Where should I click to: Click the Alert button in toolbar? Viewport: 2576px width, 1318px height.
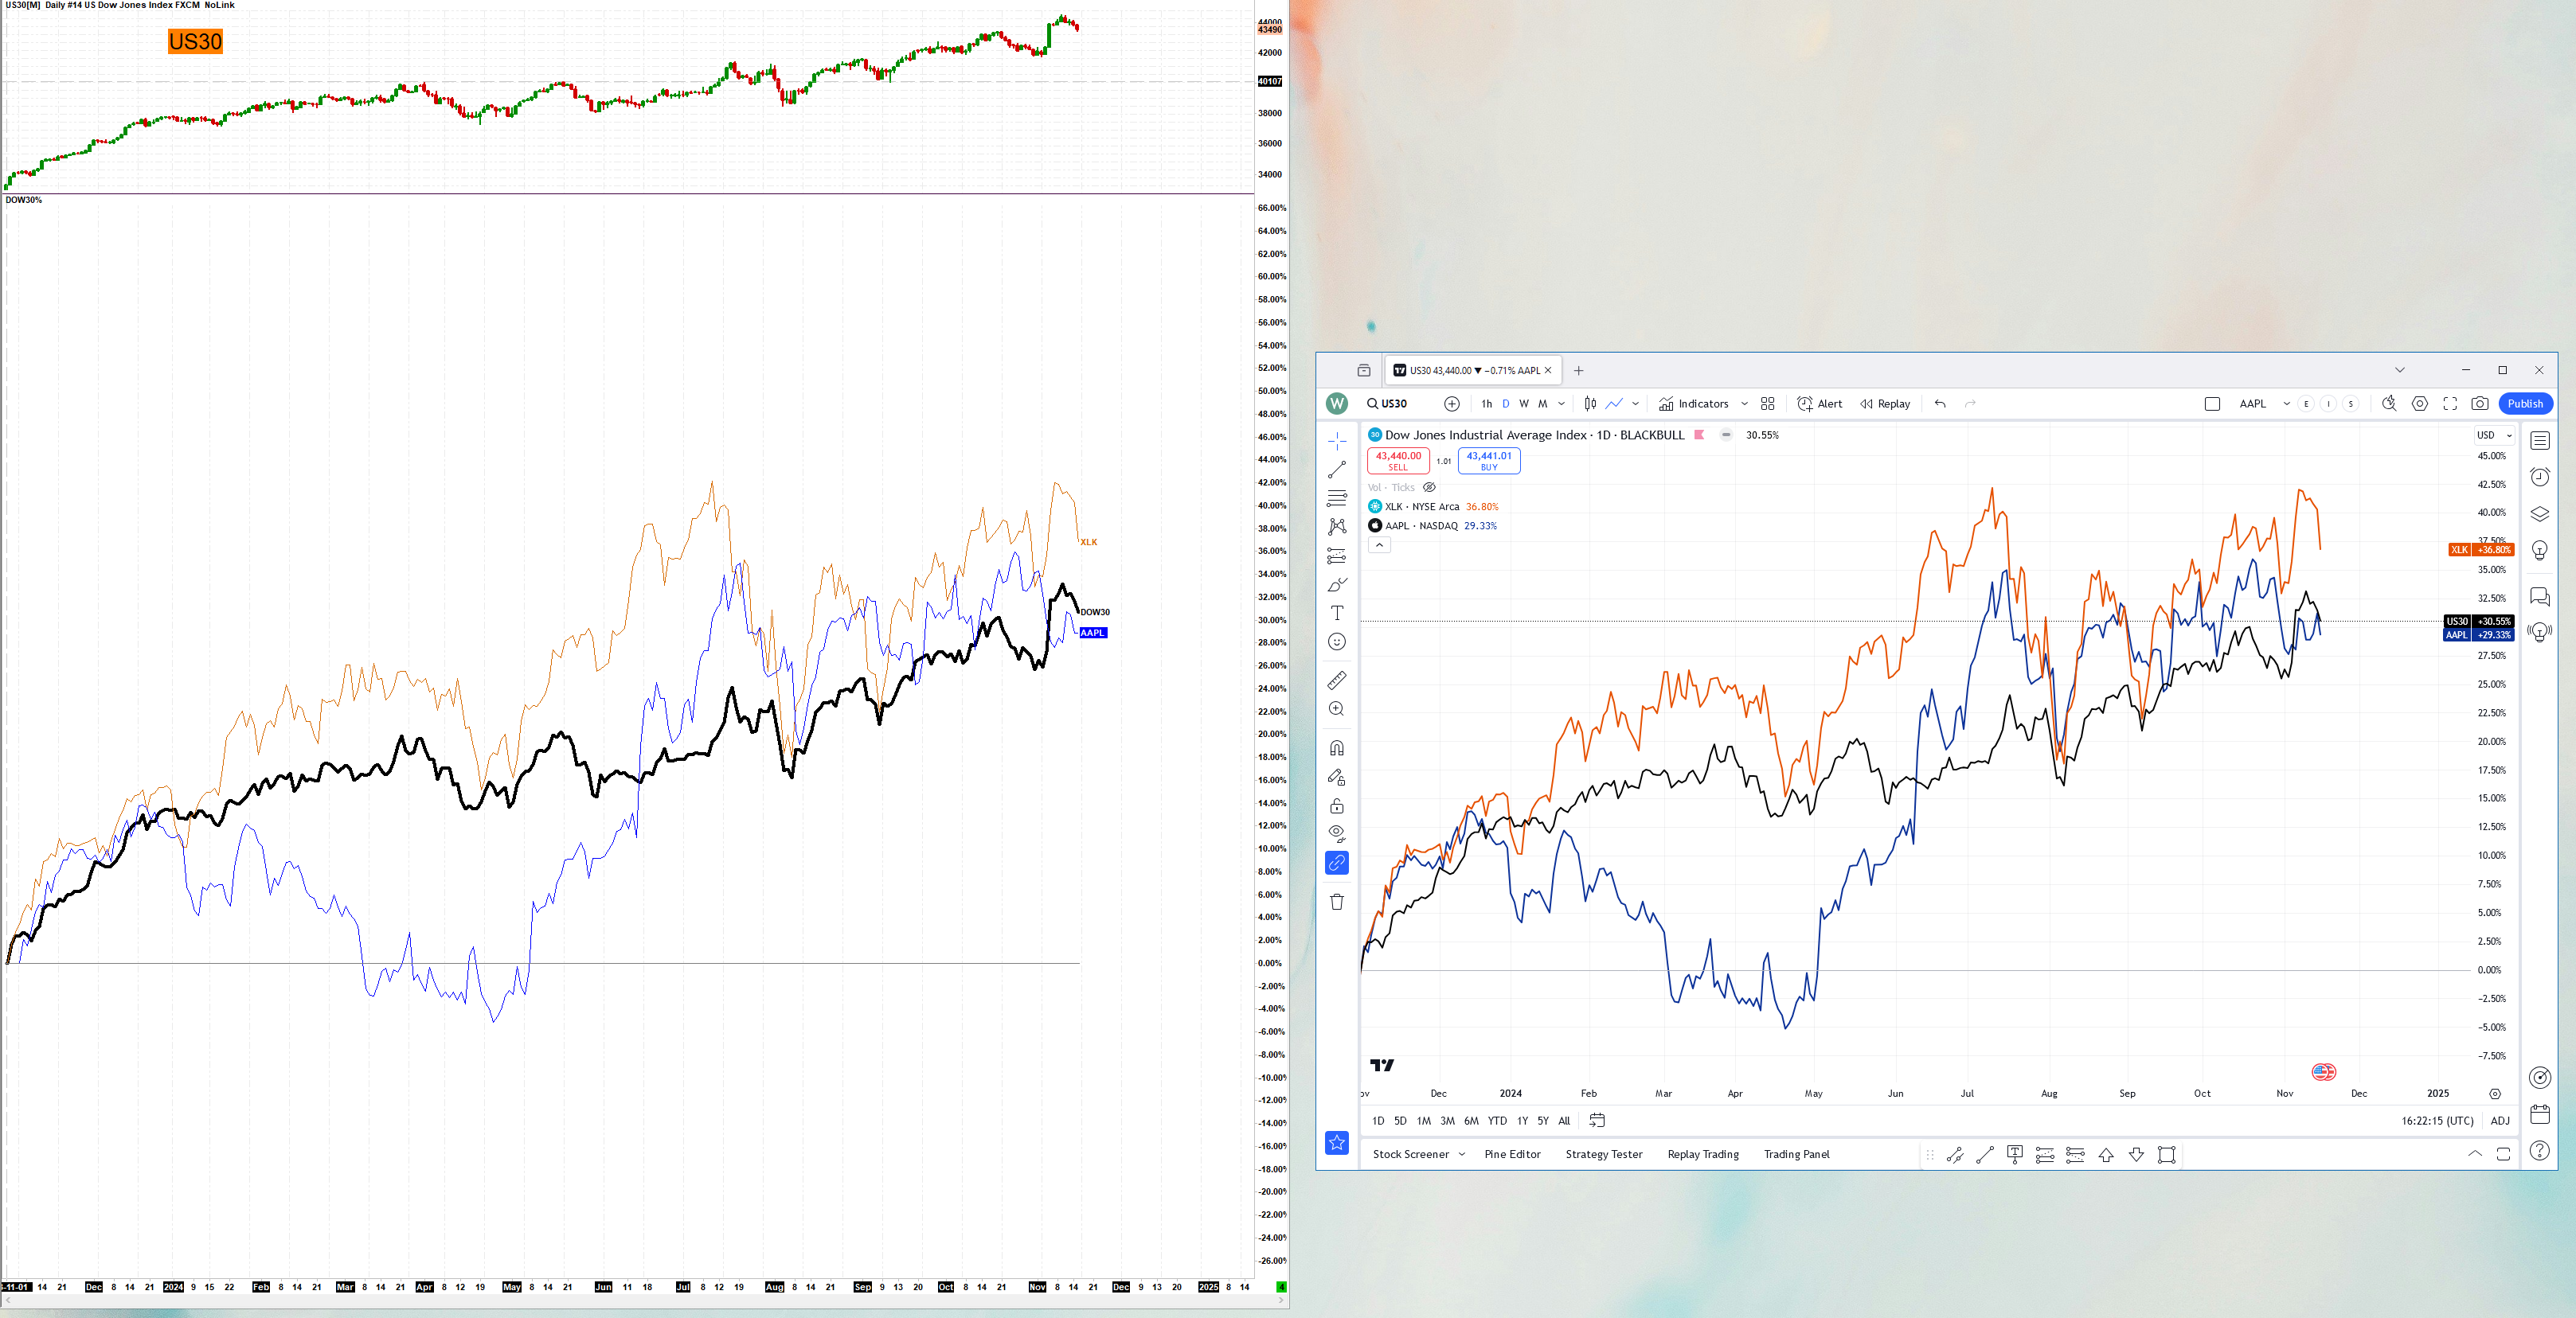1820,404
